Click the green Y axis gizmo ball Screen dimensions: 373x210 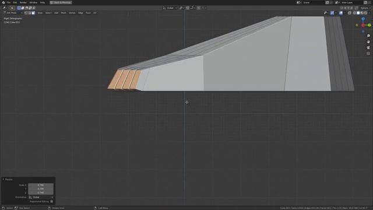click(x=369, y=25)
